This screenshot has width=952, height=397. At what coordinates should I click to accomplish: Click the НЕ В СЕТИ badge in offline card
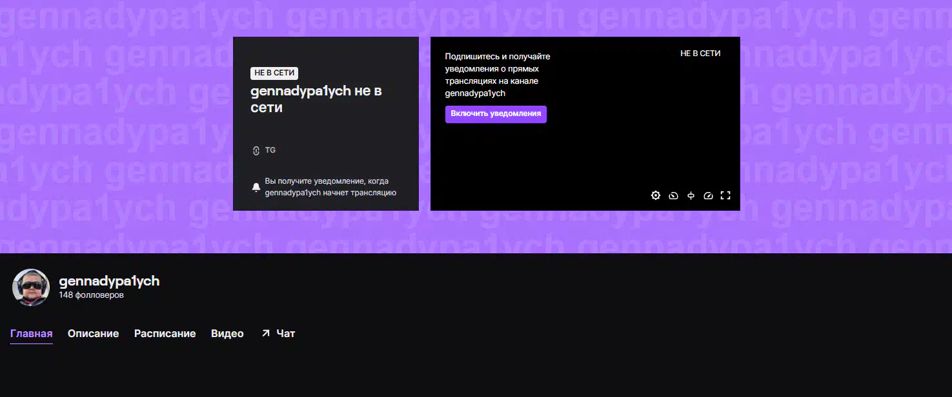coord(274,73)
